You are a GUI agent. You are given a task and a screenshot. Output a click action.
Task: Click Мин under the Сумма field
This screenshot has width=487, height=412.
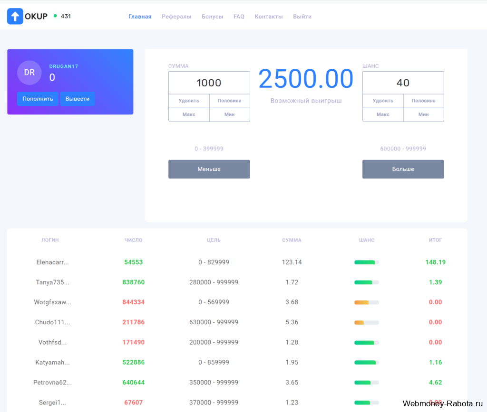coord(230,115)
